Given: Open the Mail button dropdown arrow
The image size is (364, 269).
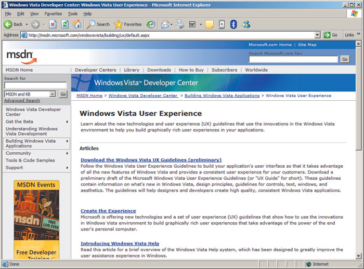Looking at the screenshot, I should 172,24.
